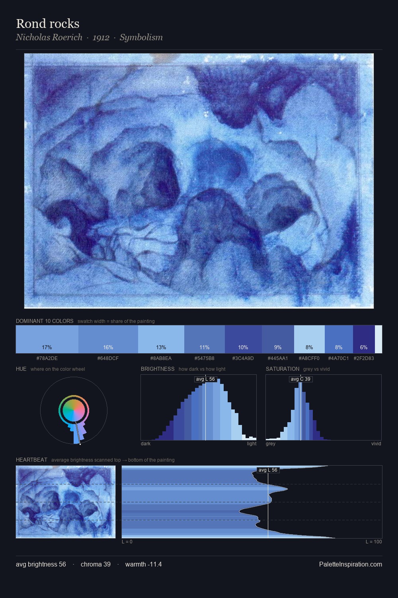The image size is (398, 598).
Task: Click the DOMINANT 10 COLORS heading
Action: tap(45, 321)
